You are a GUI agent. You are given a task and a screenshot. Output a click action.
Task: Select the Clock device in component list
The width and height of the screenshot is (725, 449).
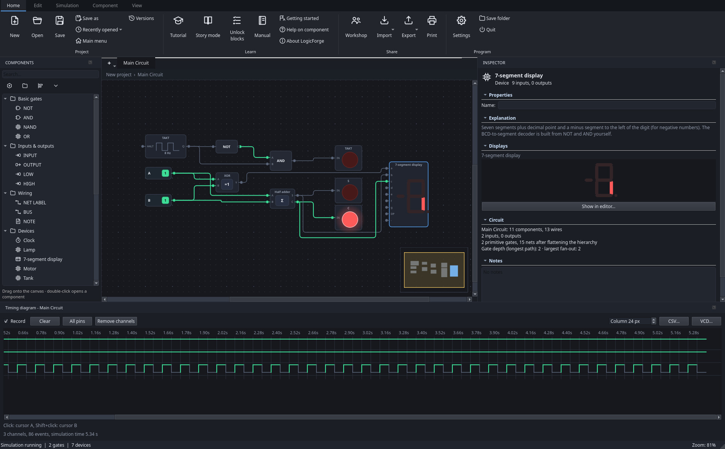(29, 240)
